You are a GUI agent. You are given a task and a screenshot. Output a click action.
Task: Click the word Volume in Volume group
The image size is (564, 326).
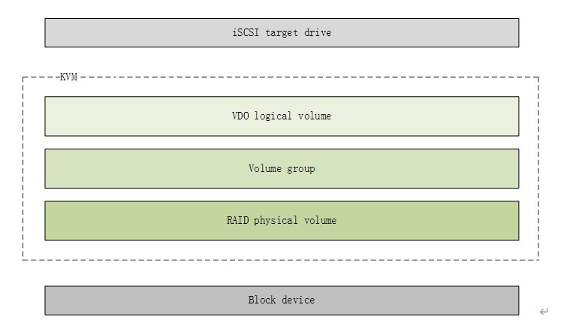pos(265,168)
